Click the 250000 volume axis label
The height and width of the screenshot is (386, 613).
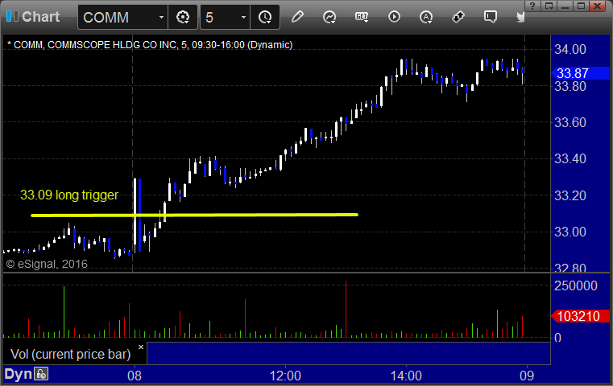coord(575,285)
